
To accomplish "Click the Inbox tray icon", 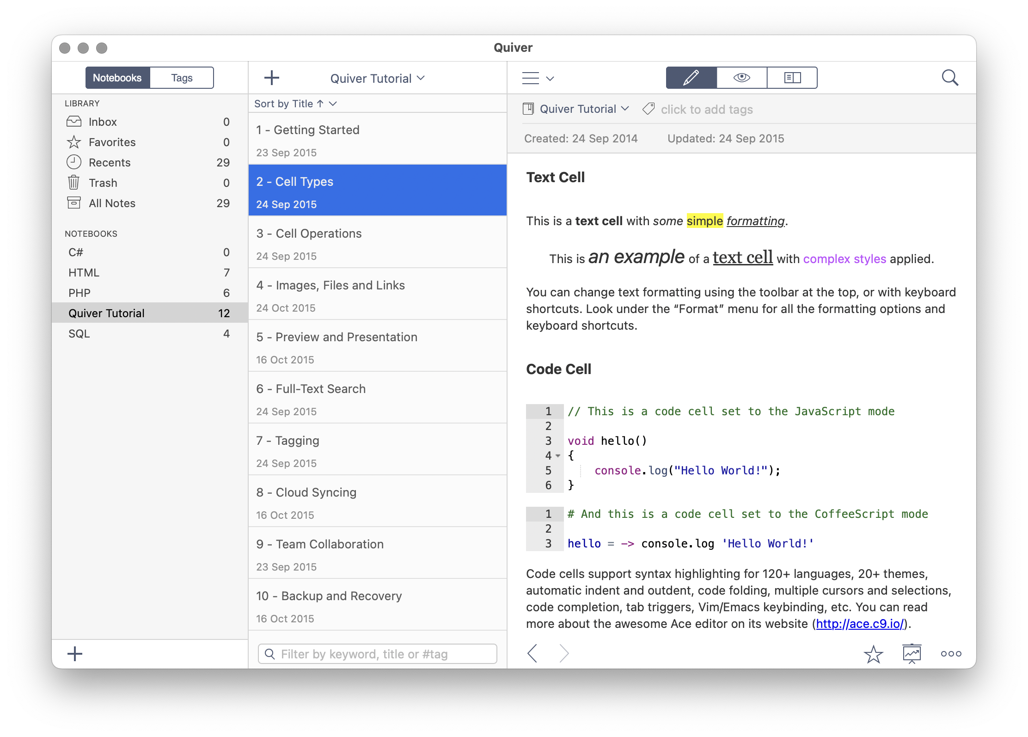I will click(74, 122).
